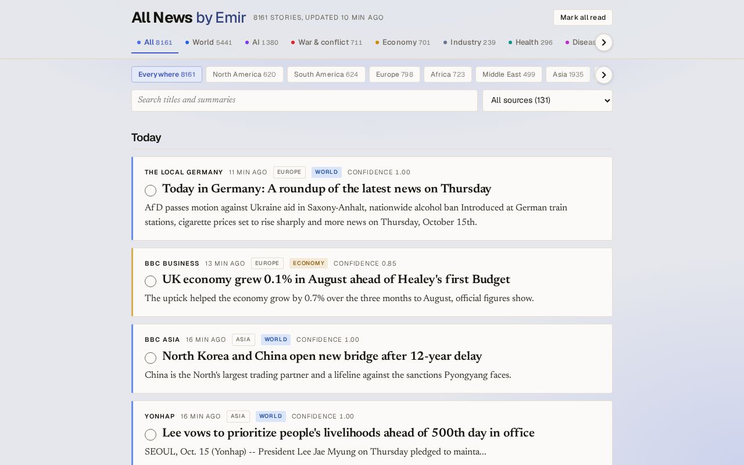The width and height of the screenshot is (744, 465).
Task: Switch to the World tab
Action: 209,42
